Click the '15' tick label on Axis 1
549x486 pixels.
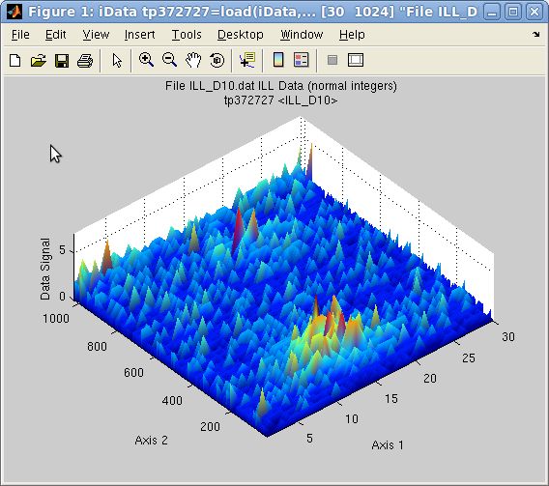pyautogui.click(x=391, y=398)
